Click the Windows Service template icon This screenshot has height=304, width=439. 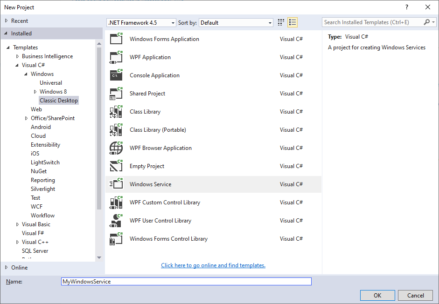[x=116, y=184]
